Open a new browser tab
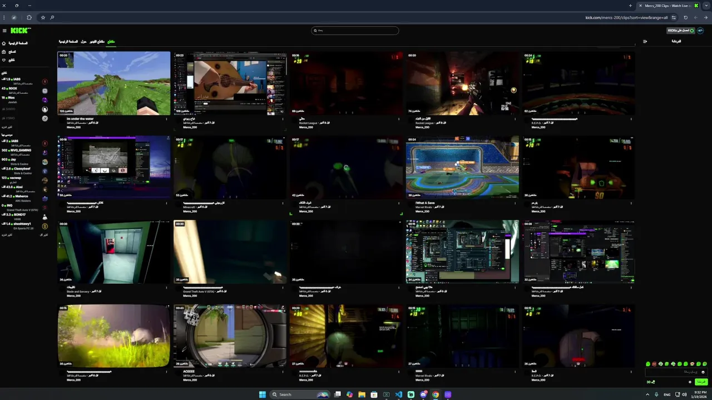The height and width of the screenshot is (400, 712). pyautogui.click(x=630, y=6)
